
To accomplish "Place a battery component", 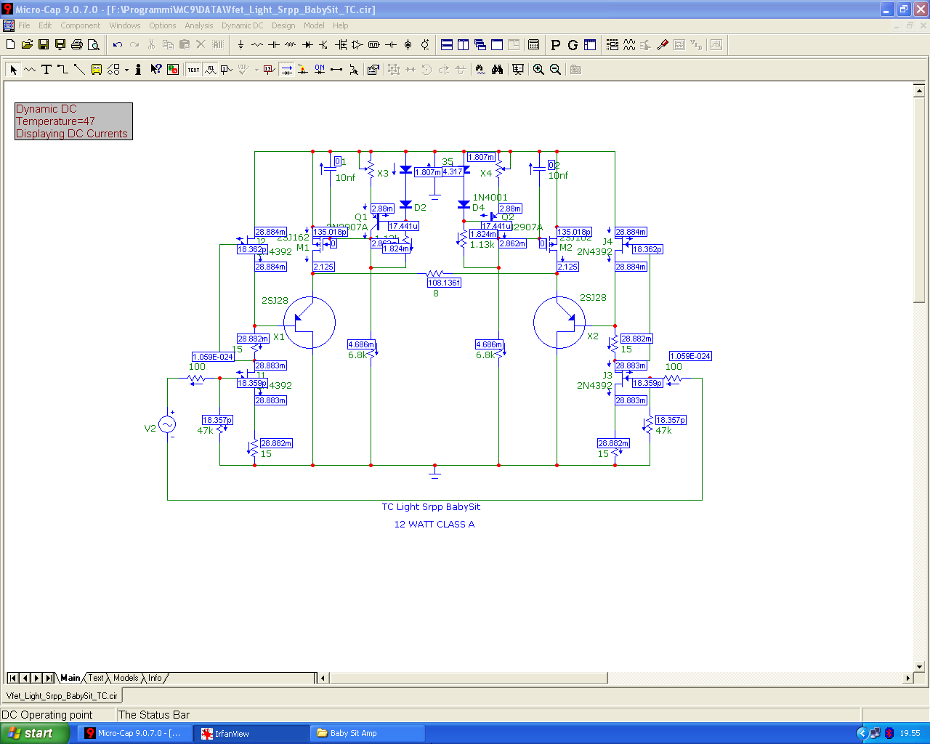I will 391,45.
